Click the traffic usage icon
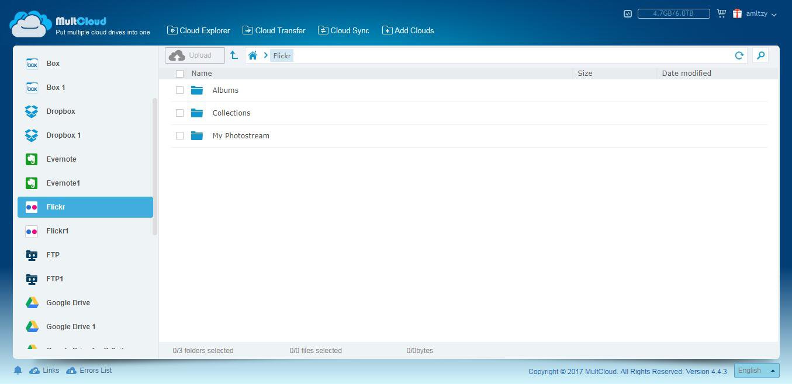This screenshot has width=792, height=384. [628, 13]
